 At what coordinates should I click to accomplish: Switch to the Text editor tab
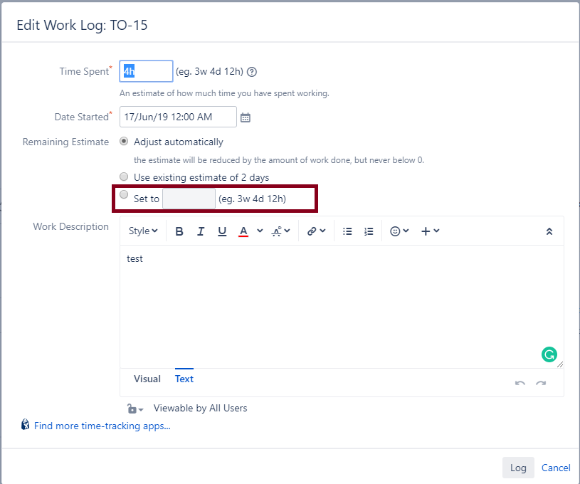pyautogui.click(x=184, y=379)
